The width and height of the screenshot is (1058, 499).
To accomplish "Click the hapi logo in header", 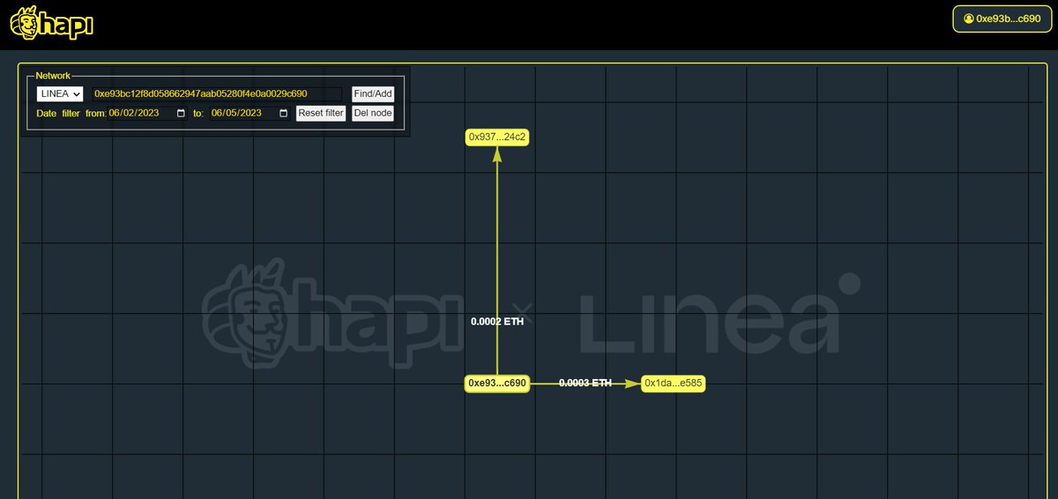I will coord(51,23).
